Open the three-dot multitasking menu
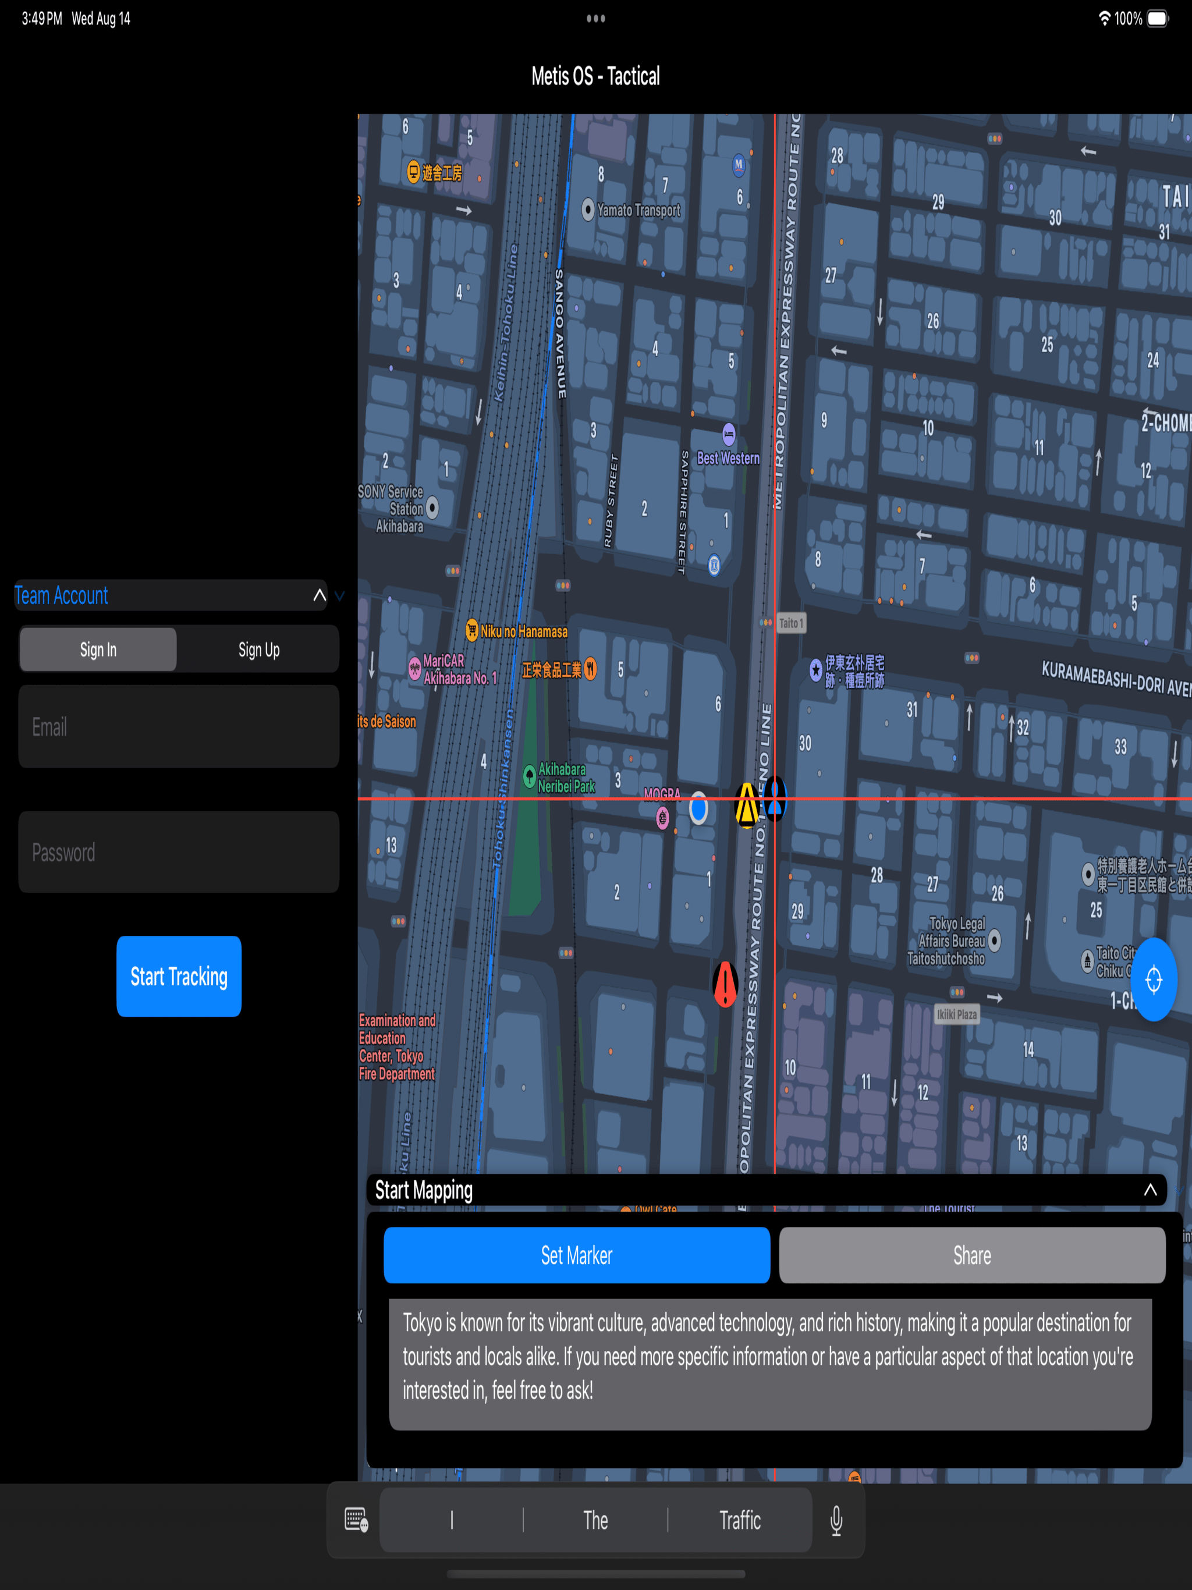This screenshot has height=1590, width=1192. 595,19
